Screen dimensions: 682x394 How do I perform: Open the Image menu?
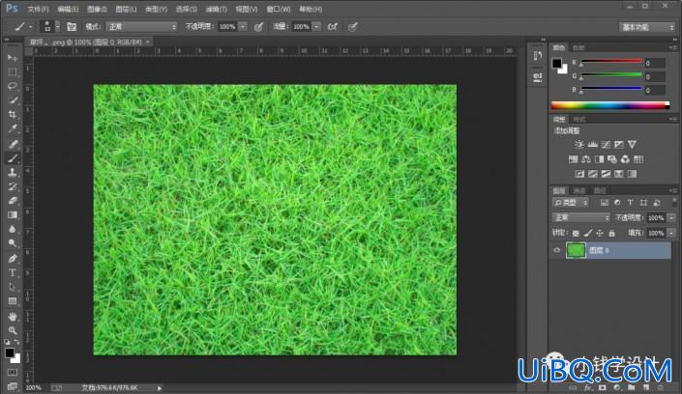(x=97, y=9)
